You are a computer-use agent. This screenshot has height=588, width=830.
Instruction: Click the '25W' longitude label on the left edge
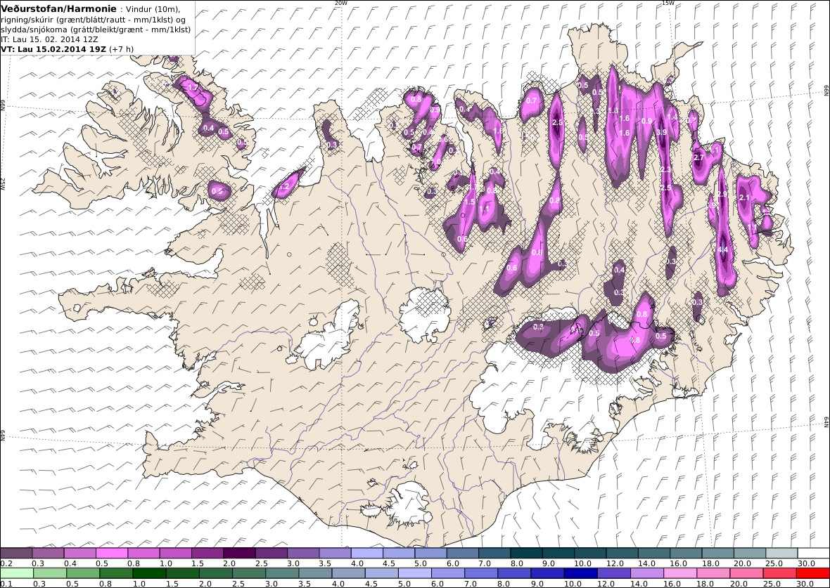pyautogui.click(x=3, y=183)
